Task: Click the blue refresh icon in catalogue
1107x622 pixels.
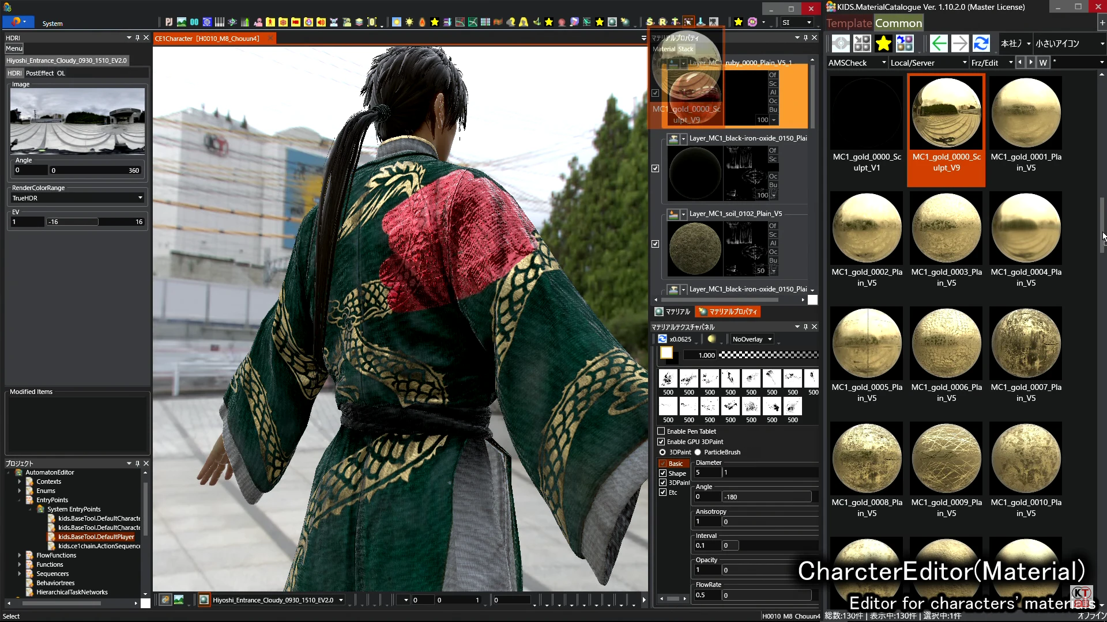Action: tap(981, 44)
